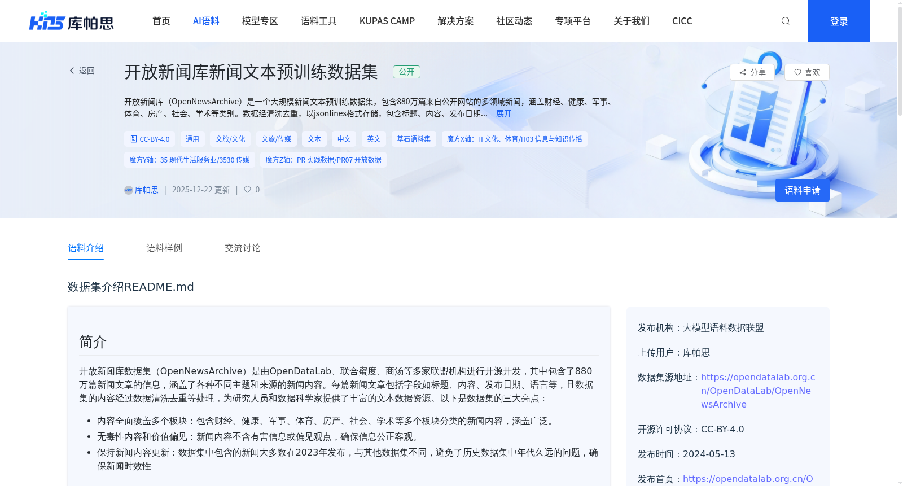This screenshot has height=486, width=903.
Task: Open the 关于我们 menu item
Action: point(632,21)
